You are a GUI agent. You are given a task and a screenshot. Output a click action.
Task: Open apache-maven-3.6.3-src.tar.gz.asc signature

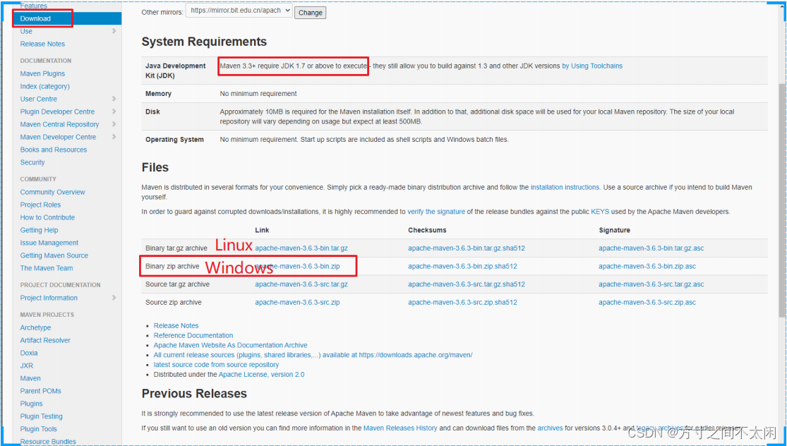tap(651, 284)
